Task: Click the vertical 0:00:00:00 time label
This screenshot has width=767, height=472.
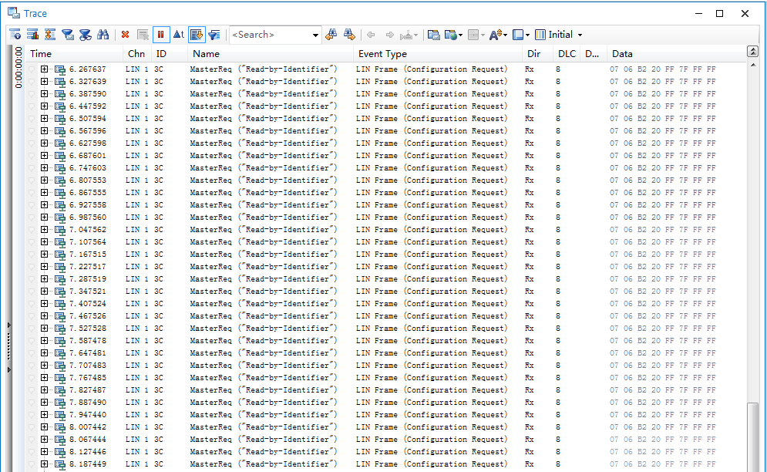Action: (19, 68)
